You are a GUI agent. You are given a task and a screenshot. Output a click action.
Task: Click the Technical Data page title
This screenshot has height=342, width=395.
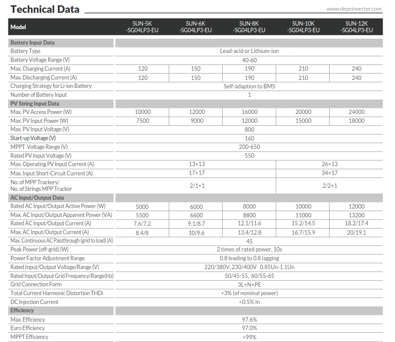pyautogui.click(x=45, y=9)
